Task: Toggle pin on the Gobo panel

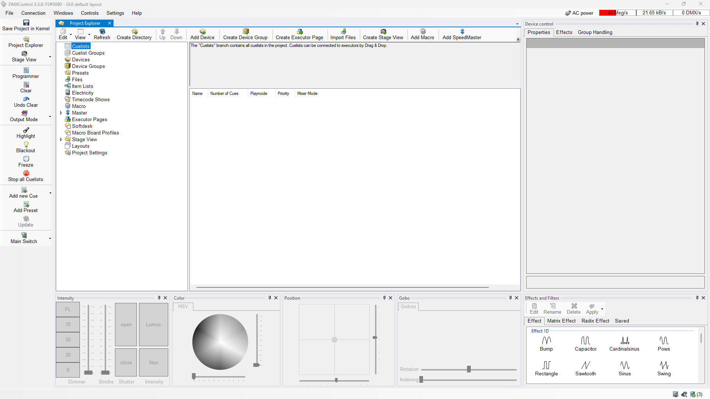Action: (510, 298)
